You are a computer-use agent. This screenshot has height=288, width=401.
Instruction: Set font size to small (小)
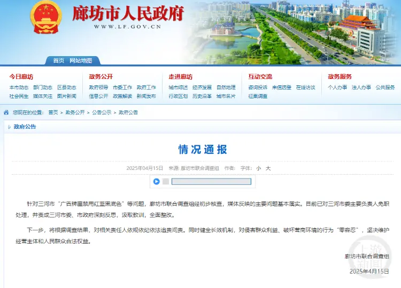(258, 168)
